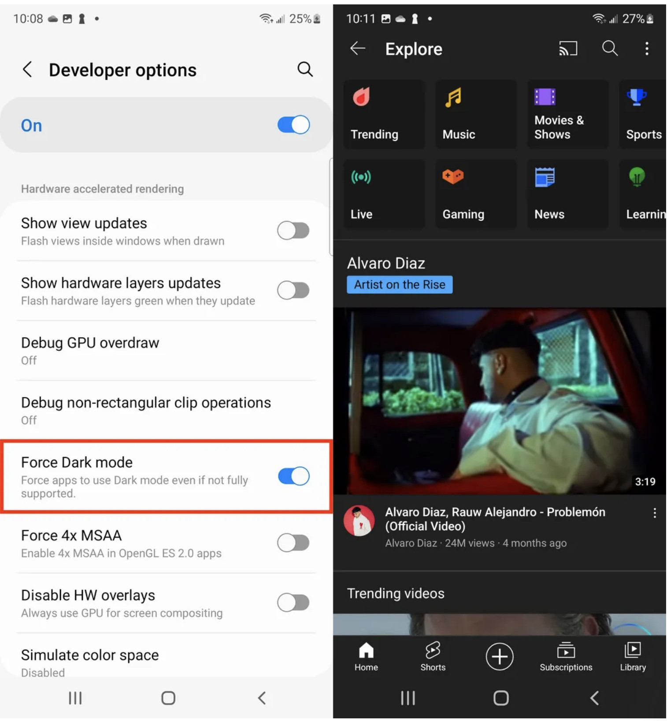Tap recents button in YouTube navigation bar
Image resolution: width=667 pixels, height=721 pixels.
pyautogui.click(x=408, y=698)
